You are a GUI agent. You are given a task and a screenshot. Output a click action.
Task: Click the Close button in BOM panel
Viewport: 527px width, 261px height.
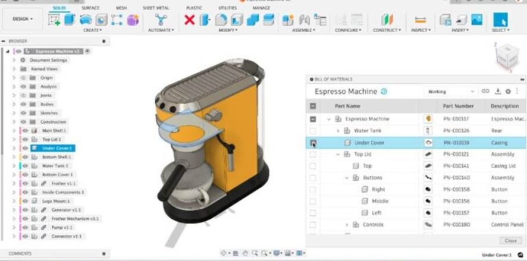tap(510, 241)
